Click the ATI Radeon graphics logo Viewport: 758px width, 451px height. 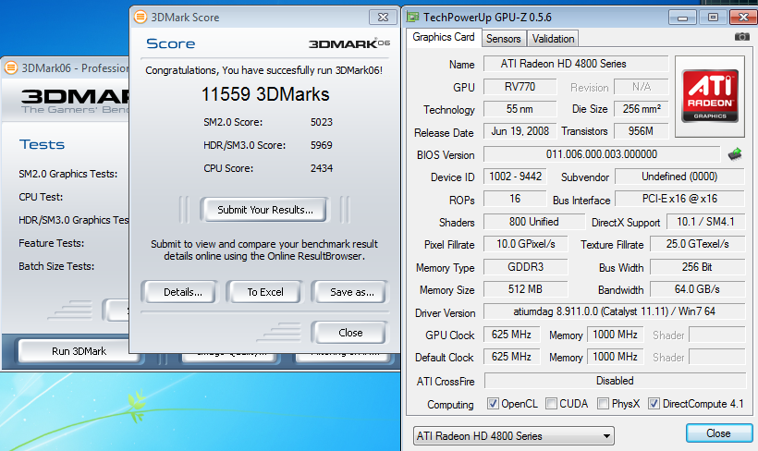(710, 96)
